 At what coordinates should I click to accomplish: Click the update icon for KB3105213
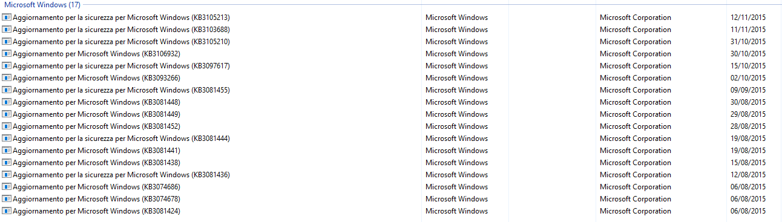pyautogui.click(x=7, y=18)
